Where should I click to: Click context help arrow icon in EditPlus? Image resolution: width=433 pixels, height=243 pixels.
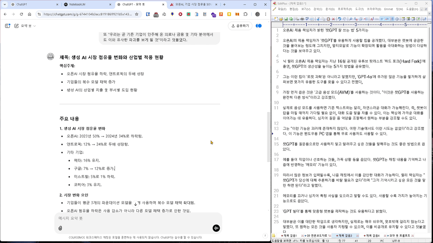click(424, 19)
